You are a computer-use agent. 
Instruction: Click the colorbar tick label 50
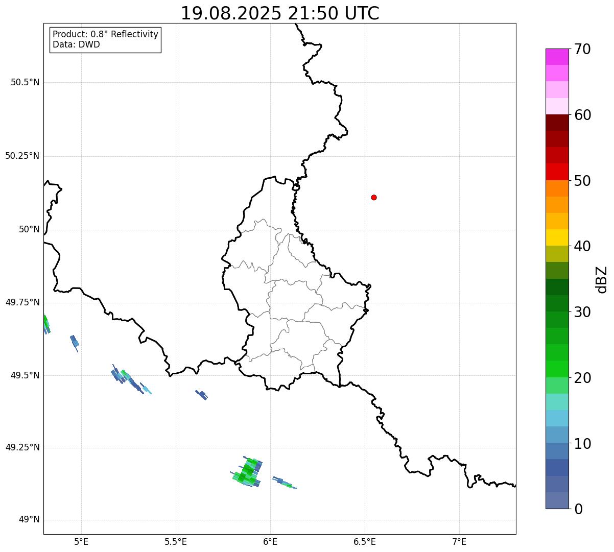click(582, 181)
